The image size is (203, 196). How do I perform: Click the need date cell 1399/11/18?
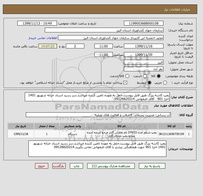(21, 134)
